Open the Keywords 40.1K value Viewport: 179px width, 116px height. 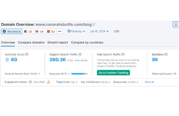click(x=64, y=74)
